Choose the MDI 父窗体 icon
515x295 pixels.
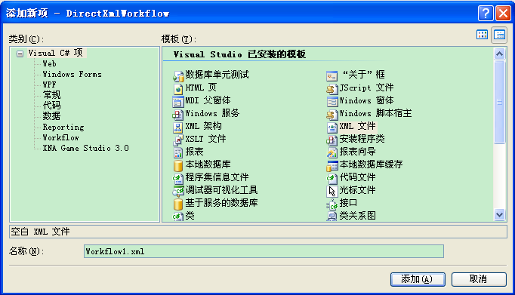(x=178, y=101)
